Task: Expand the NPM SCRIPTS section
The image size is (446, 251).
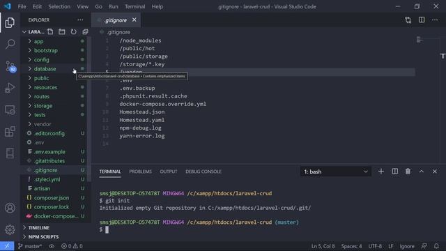Action: click(x=56, y=237)
